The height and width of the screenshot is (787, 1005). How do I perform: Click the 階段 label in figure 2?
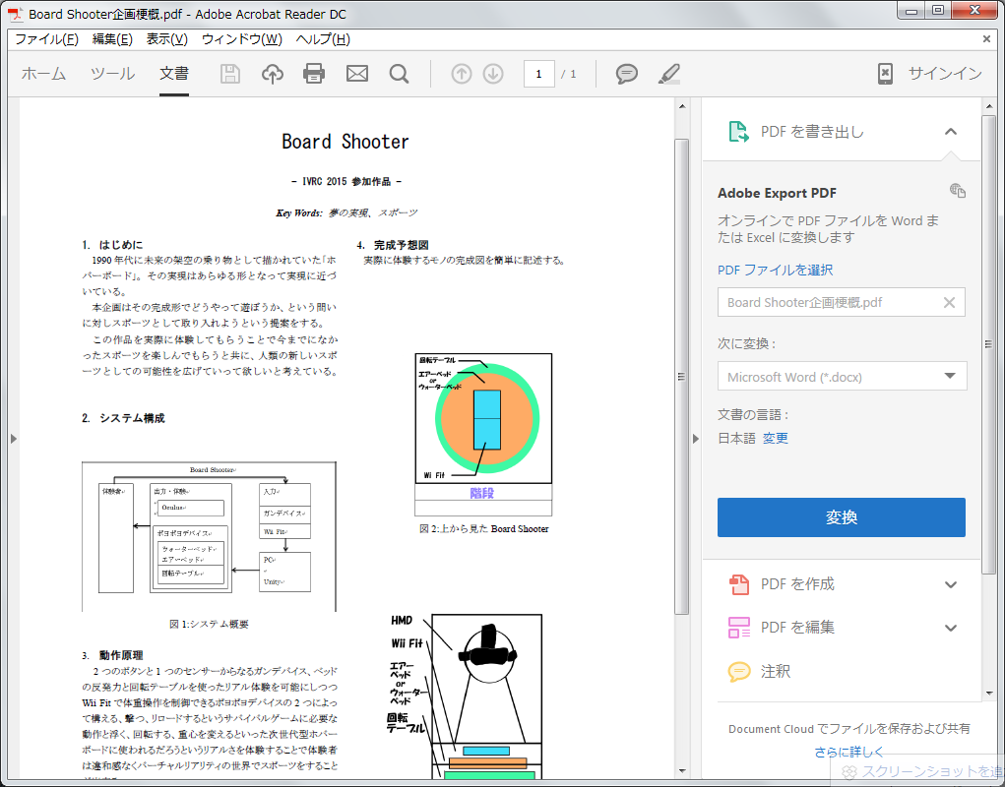[482, 493]
